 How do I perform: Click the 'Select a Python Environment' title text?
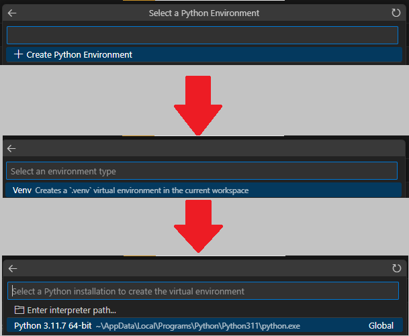(x=204, y=13)
